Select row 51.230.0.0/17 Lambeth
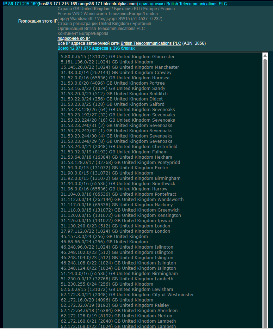The height and width of the screenshot is (329, 273). (117, 279)
